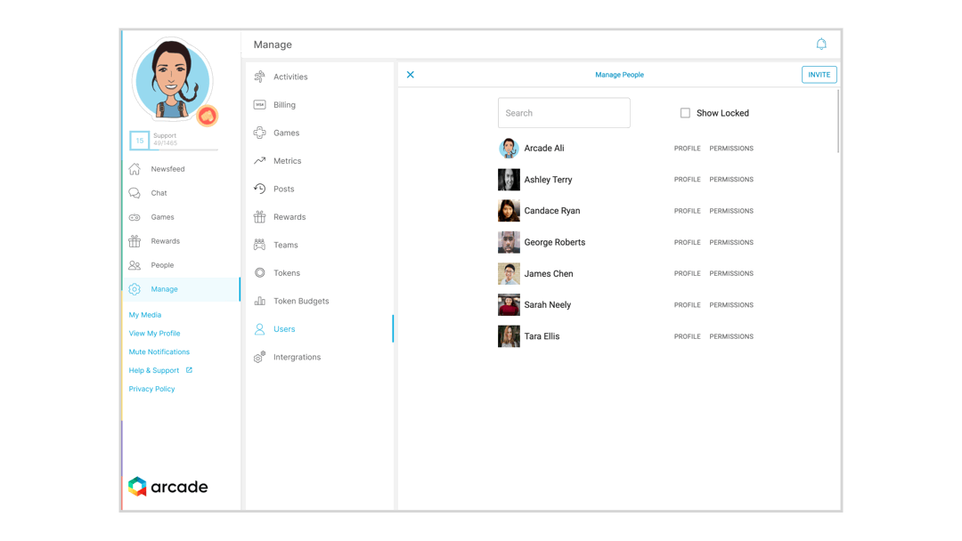The width and height of the screenshot is (962, 541).
Task: Click the Token Budgets bar chart icon
Action: coord(259,301)
